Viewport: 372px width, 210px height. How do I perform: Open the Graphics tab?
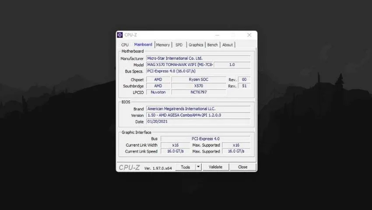click(196, 45)
